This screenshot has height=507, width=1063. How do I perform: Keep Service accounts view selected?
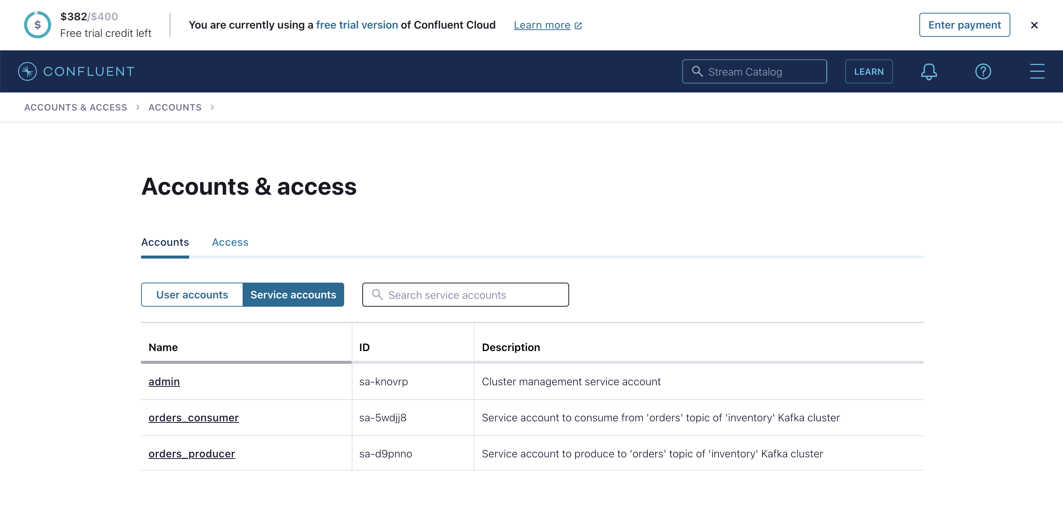(x=293, y=294)
